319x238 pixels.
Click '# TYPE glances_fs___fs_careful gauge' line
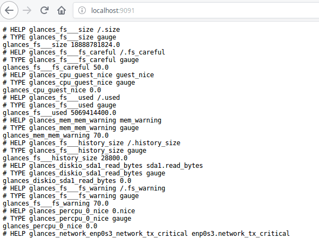click(x=71, y=60)
